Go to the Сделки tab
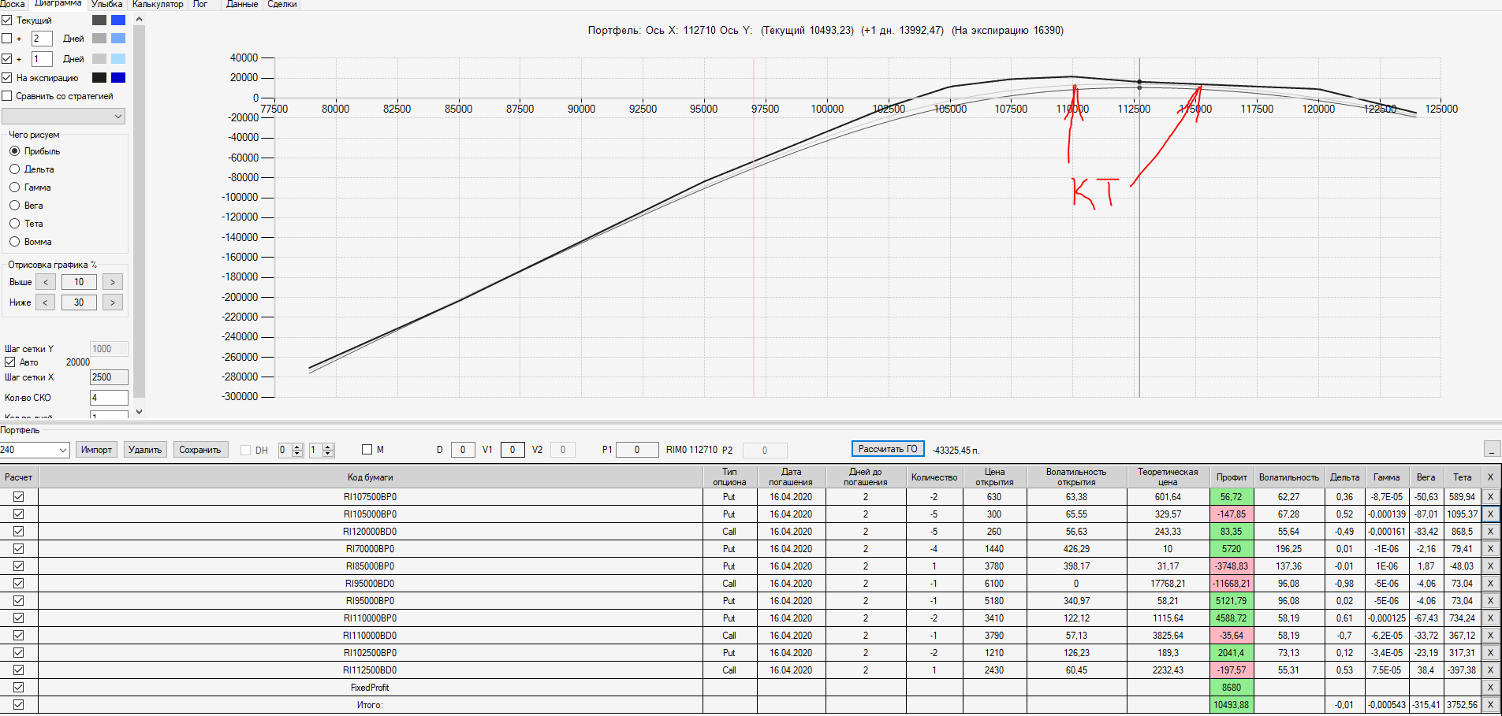Screen dimensions: 1502x716 click(x=282, y=4)
